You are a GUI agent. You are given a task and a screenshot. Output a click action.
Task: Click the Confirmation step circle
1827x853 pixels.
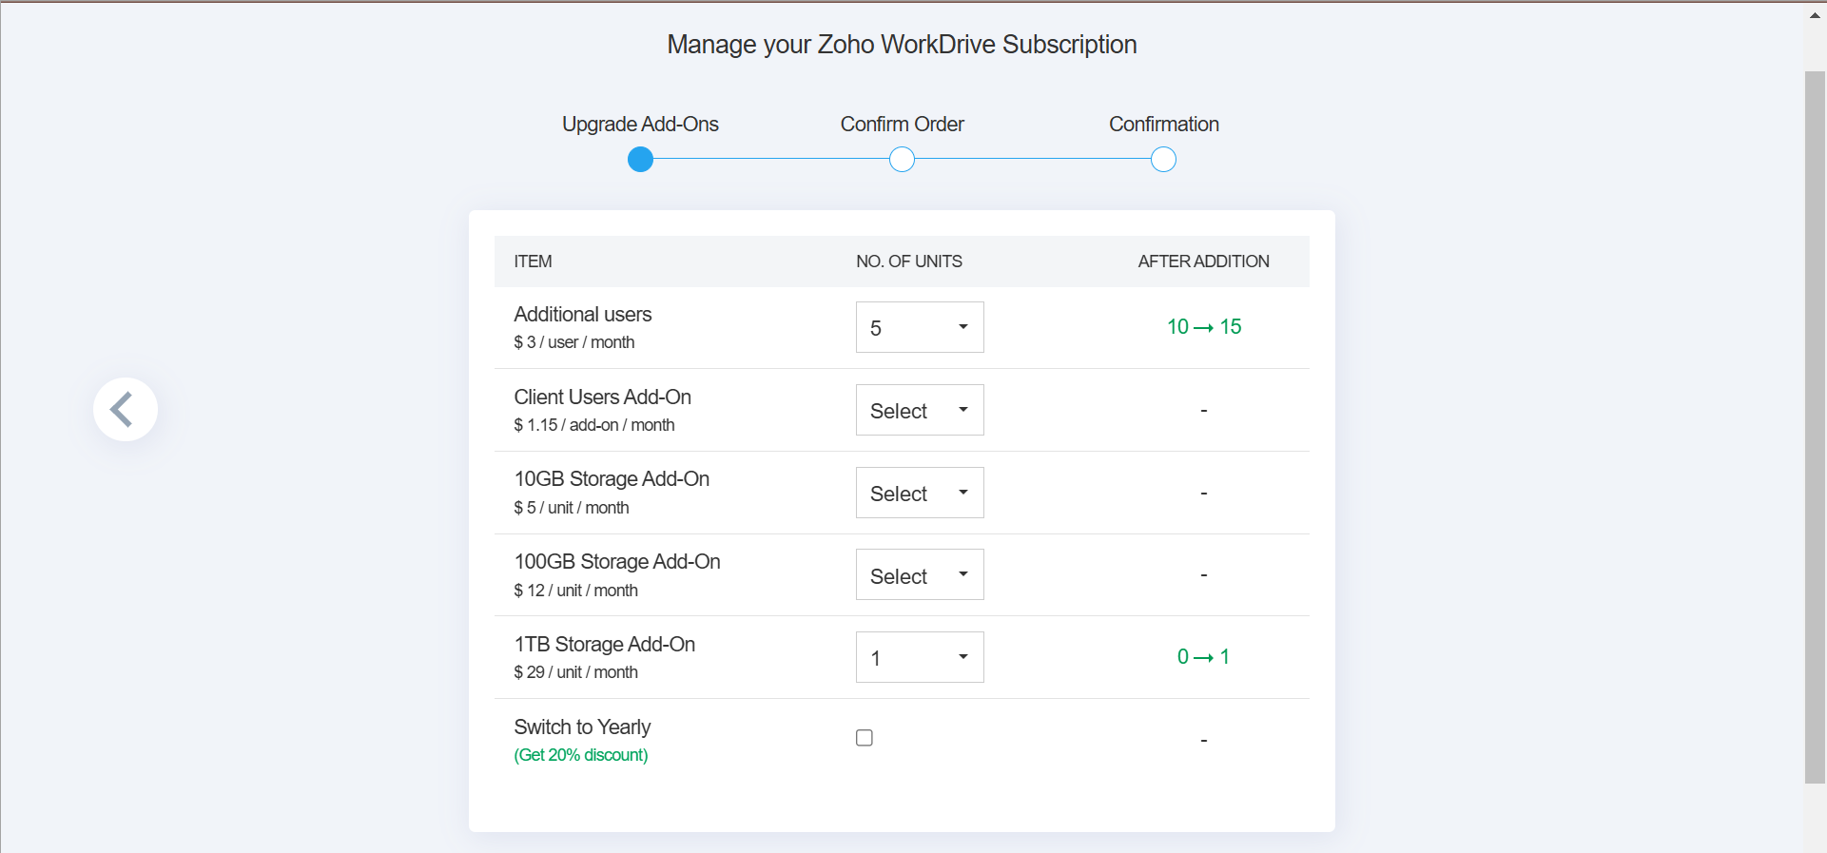click(1163, 160)
